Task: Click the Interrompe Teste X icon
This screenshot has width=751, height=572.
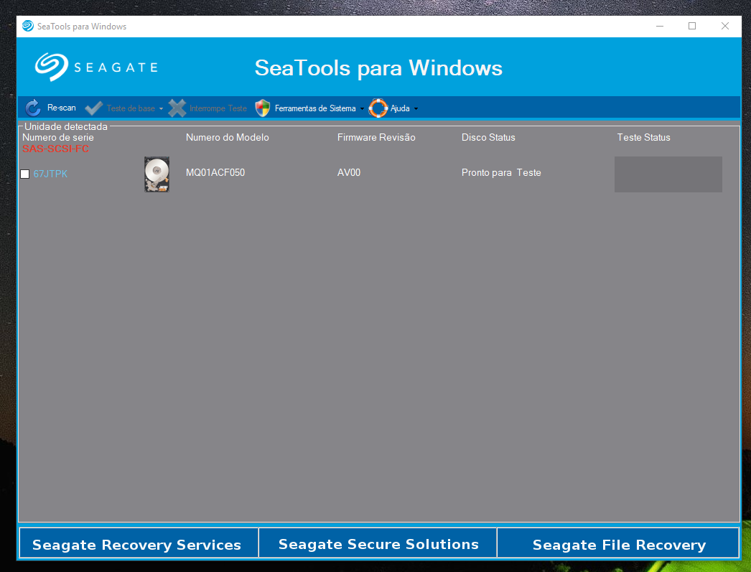Action: [x=177, y=108]
